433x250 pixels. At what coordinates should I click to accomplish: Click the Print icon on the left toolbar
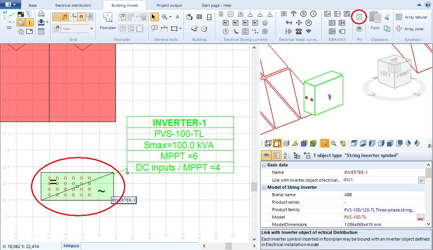pyautogui.click(x=41, y=14)
